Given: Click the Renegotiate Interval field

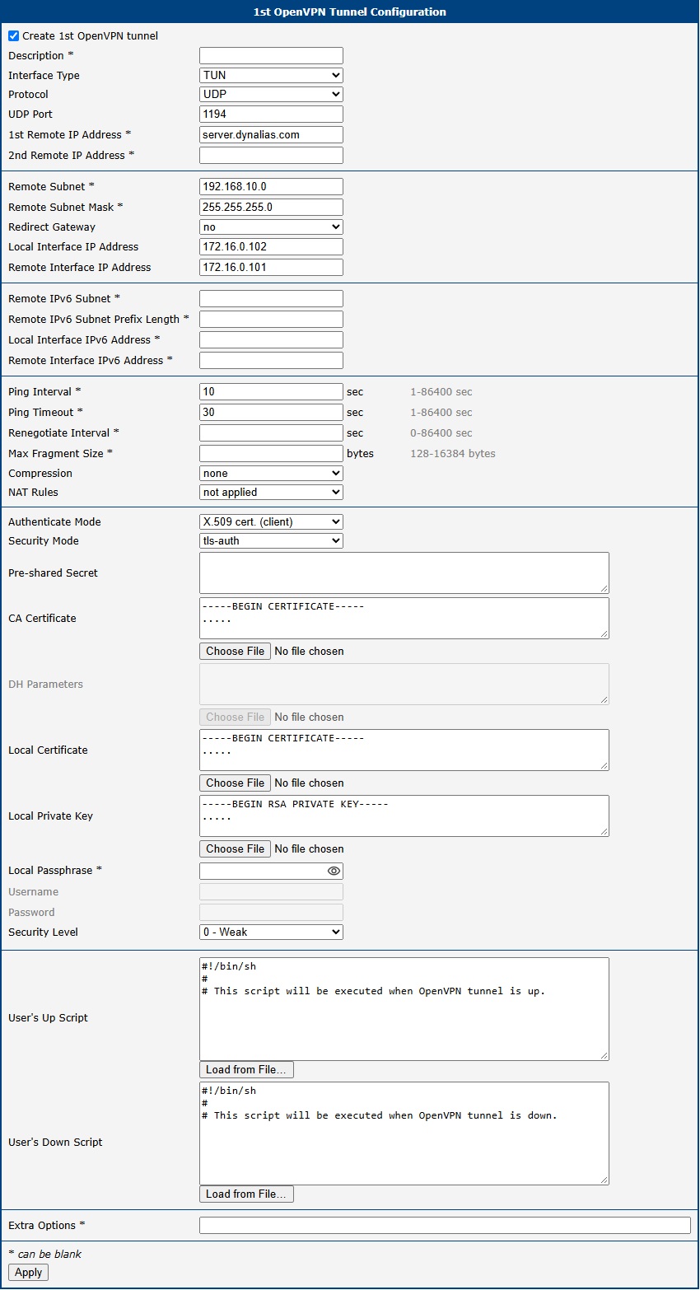Looking at the screenshot, I should tap(271, 432).
